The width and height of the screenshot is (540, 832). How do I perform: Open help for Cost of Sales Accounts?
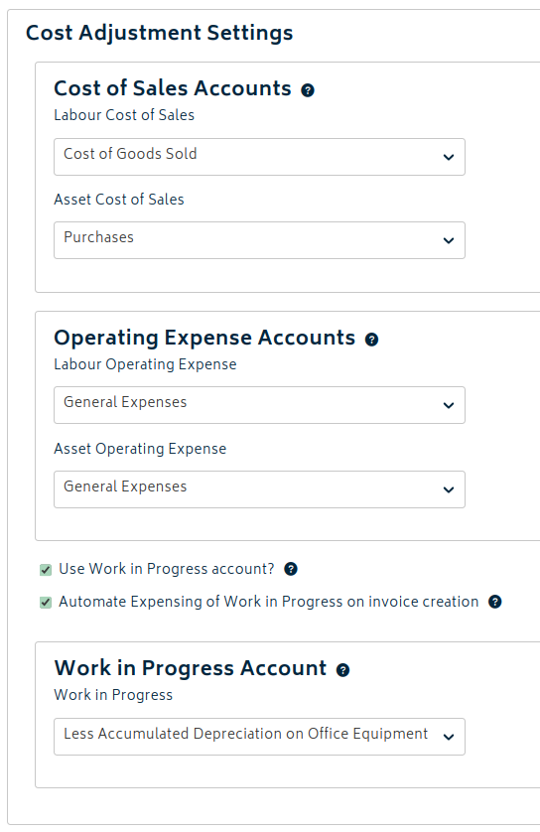(308, 90)
